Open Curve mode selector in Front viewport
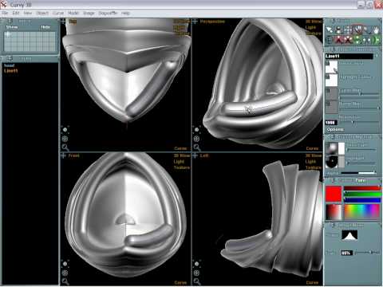The image size is (383, 287). click(180, 282)
